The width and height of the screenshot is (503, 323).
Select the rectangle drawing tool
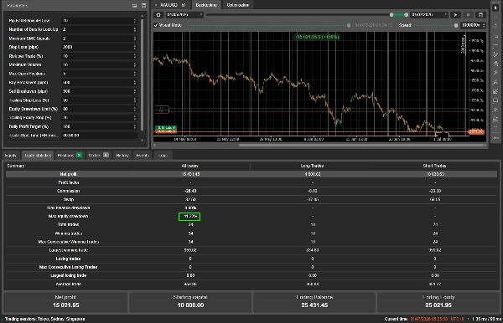(x=495, y=100)
